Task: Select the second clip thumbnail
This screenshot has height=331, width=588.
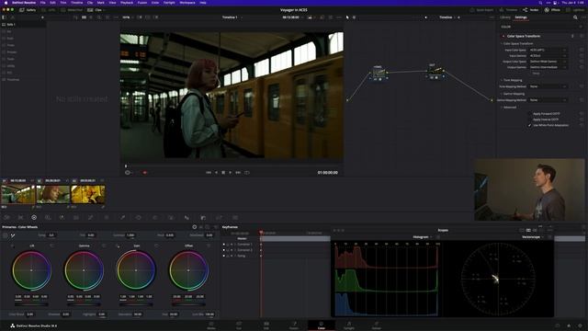Action: coord(53,194)
